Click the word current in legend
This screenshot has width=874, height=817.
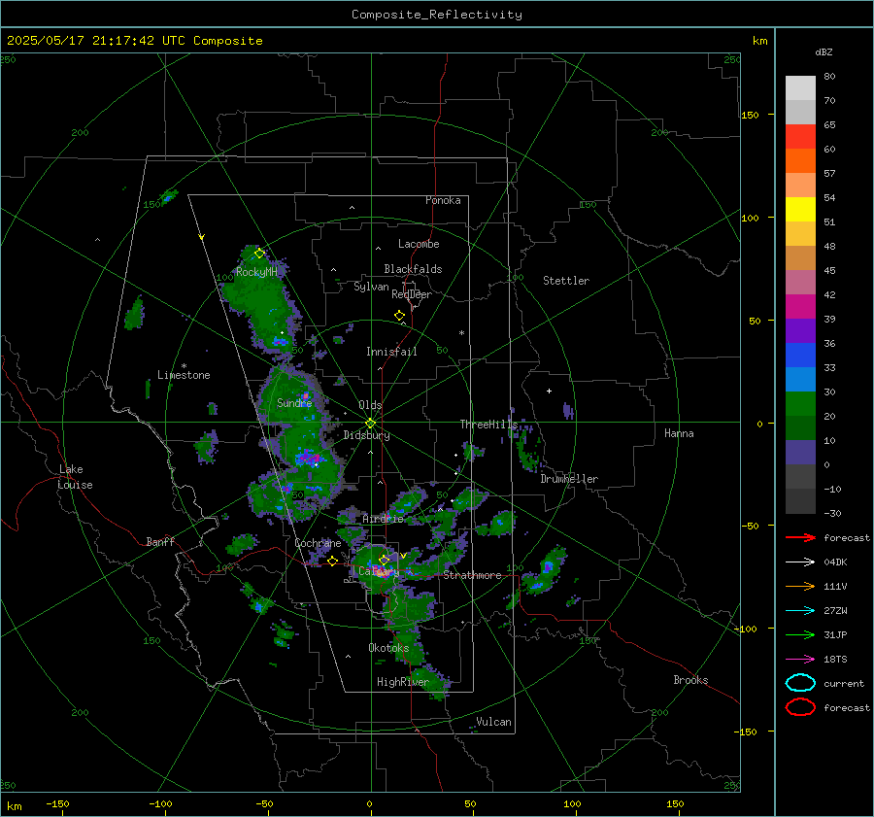pyautogui.click(x=844, y=683)
